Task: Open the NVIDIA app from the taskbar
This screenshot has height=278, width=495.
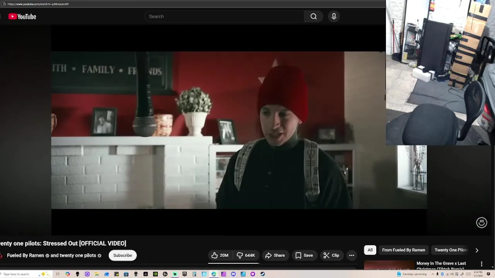Action: (x=155, y=274)
